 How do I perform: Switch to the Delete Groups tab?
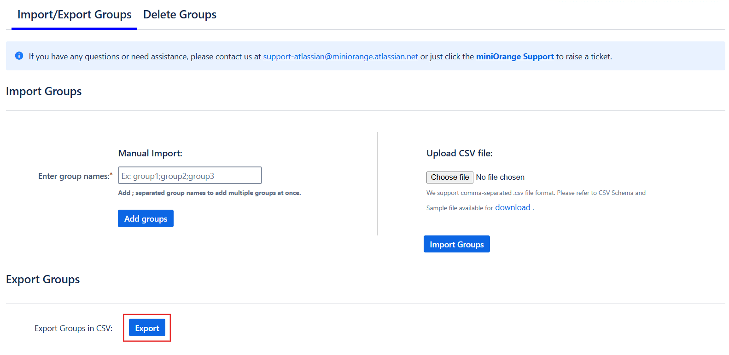[x=180, y=15]
